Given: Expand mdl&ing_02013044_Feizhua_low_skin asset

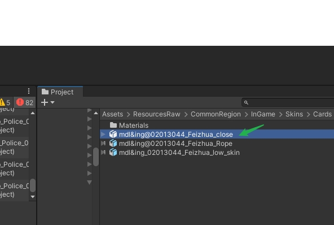Looking at the screenshot, I should (x=103, y=153).
